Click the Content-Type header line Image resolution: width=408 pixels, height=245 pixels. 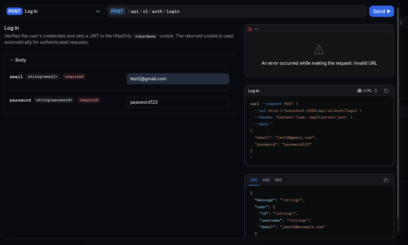pos(303,117)
